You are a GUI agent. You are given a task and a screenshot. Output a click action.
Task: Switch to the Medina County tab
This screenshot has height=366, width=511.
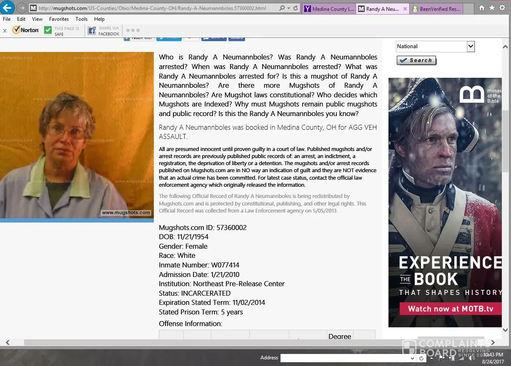click(329, 9)
